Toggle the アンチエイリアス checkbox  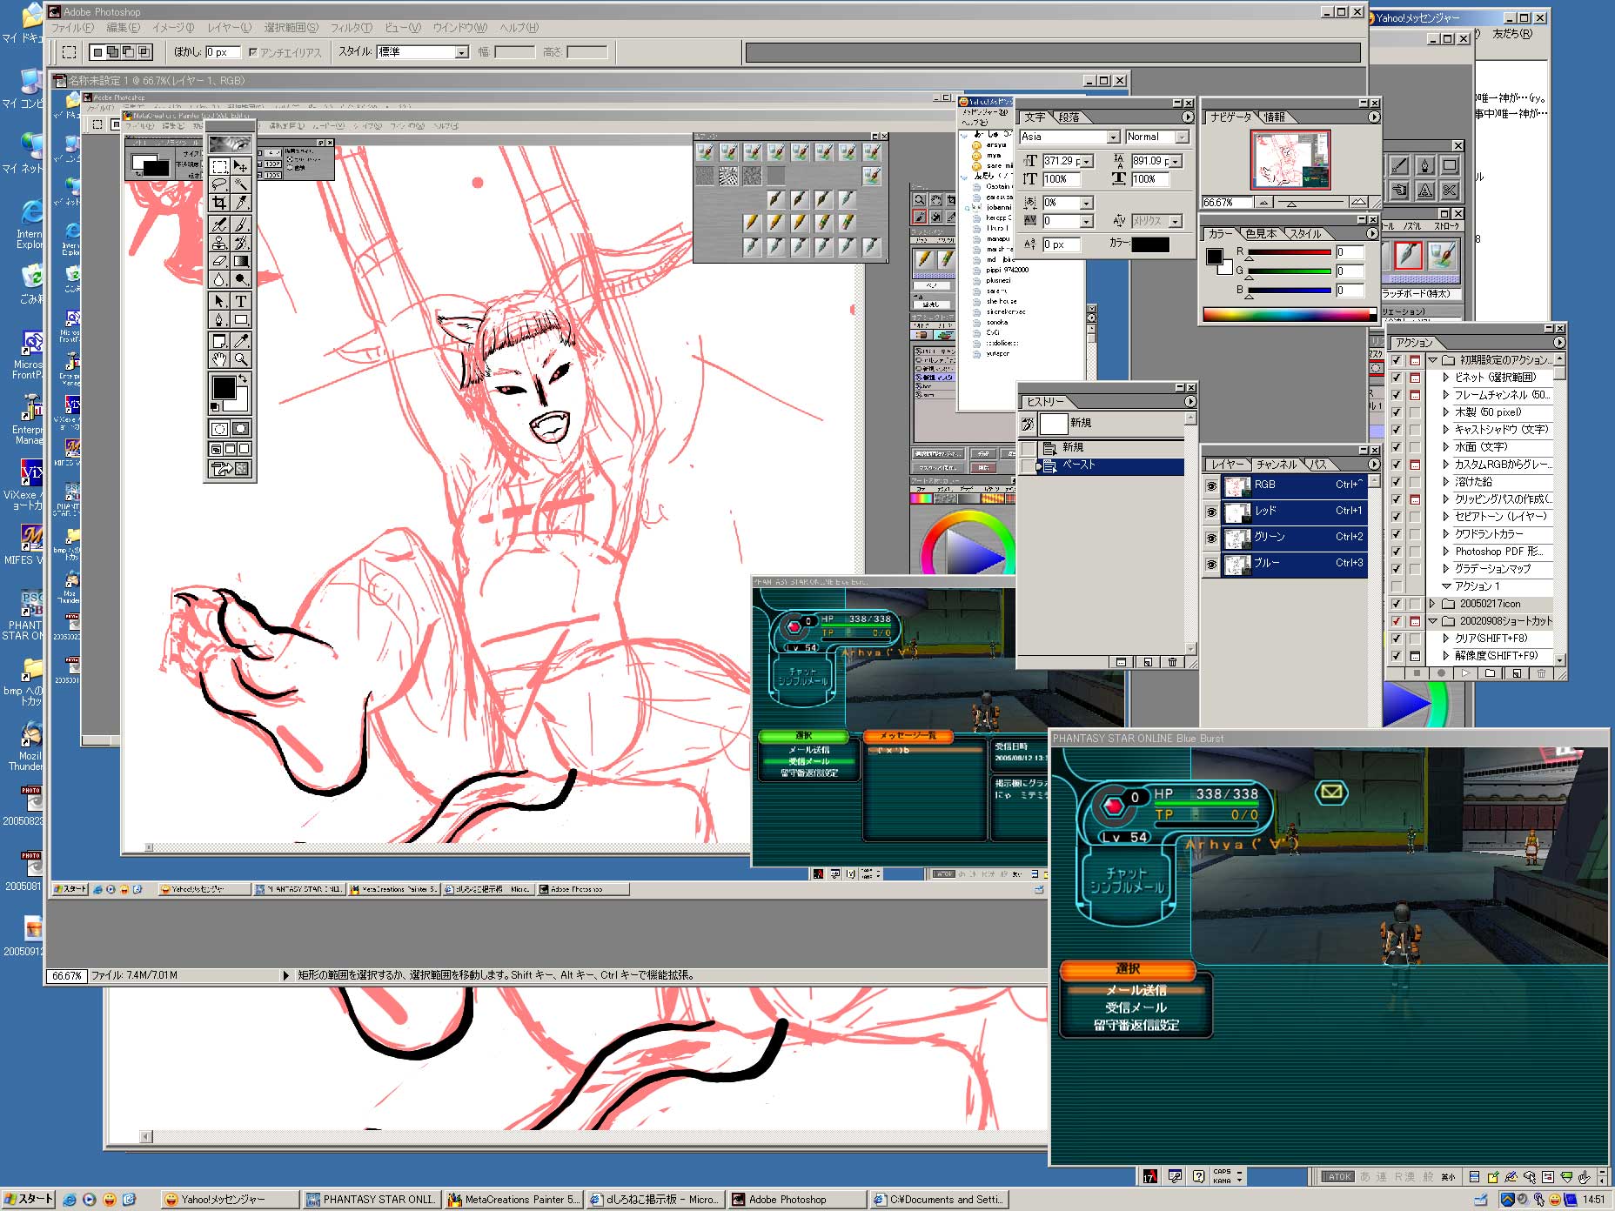click(x=253, y=52)
